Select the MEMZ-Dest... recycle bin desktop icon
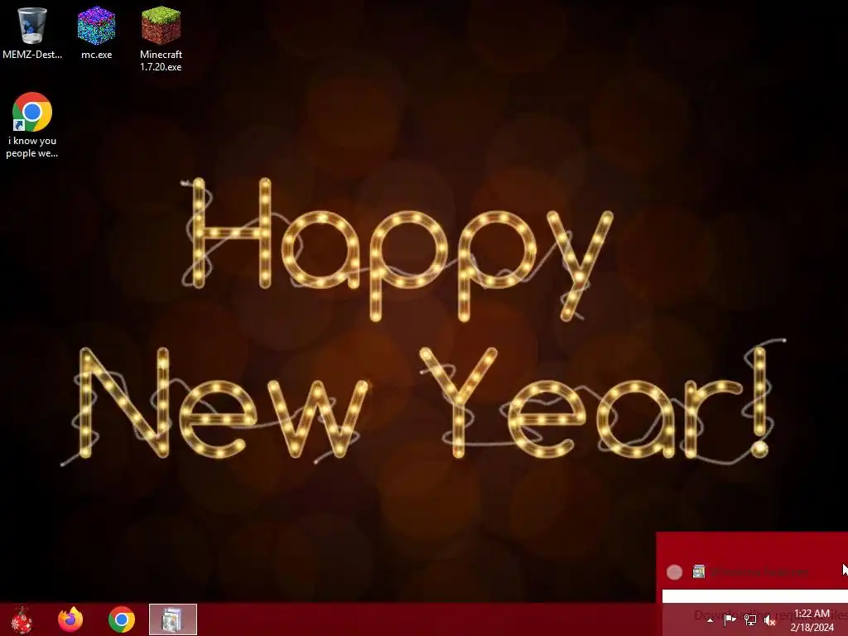The height and width of the screenshot is (636, 848). 32,32
